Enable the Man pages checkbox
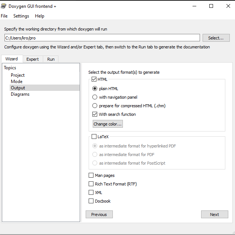This screenshot has height=235, width=235. 91,175
